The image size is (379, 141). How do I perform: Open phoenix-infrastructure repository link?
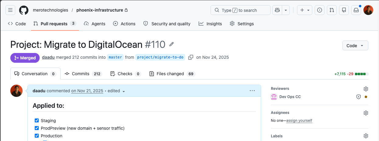[x=100, y=10]
